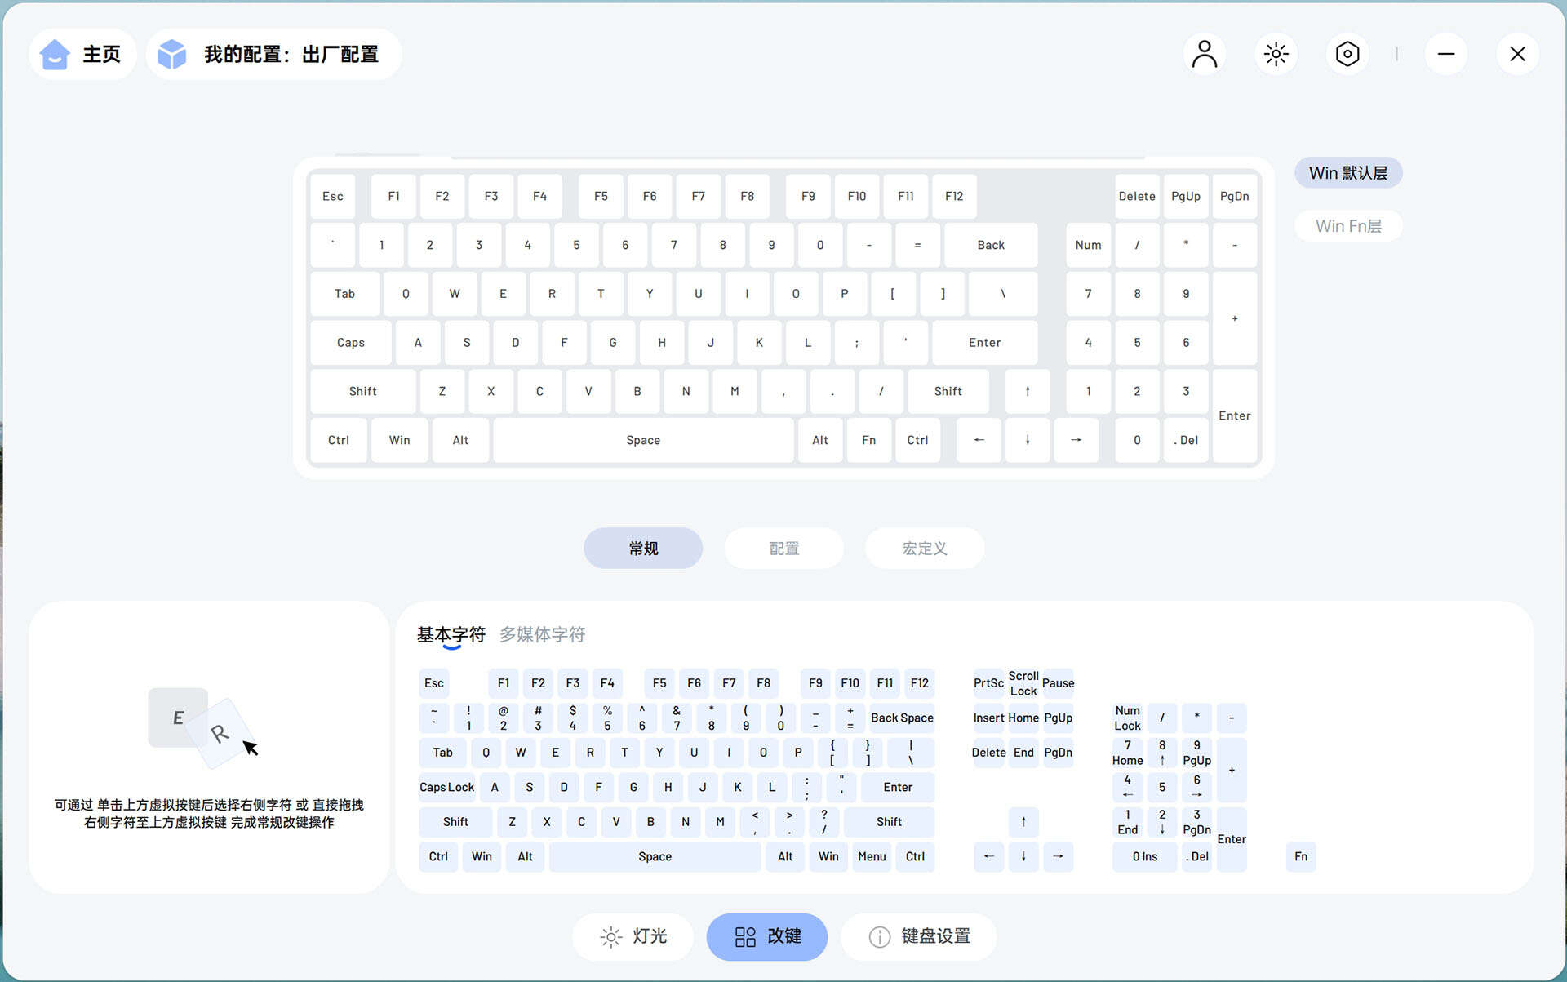The width and height of the screenshot is (1567, 982).
Task: Select the 基本字符 basic characters tab
Action: (x=451, y=634)
